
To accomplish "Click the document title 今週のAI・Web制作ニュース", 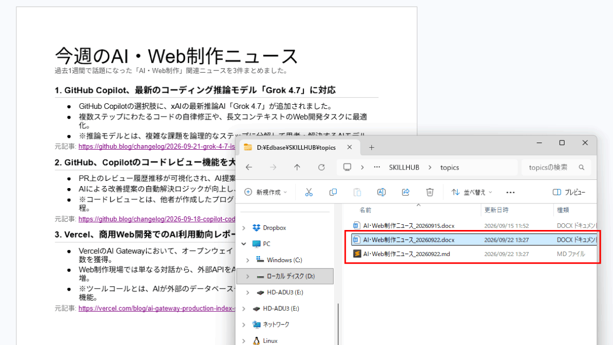I will coord(176,56).
